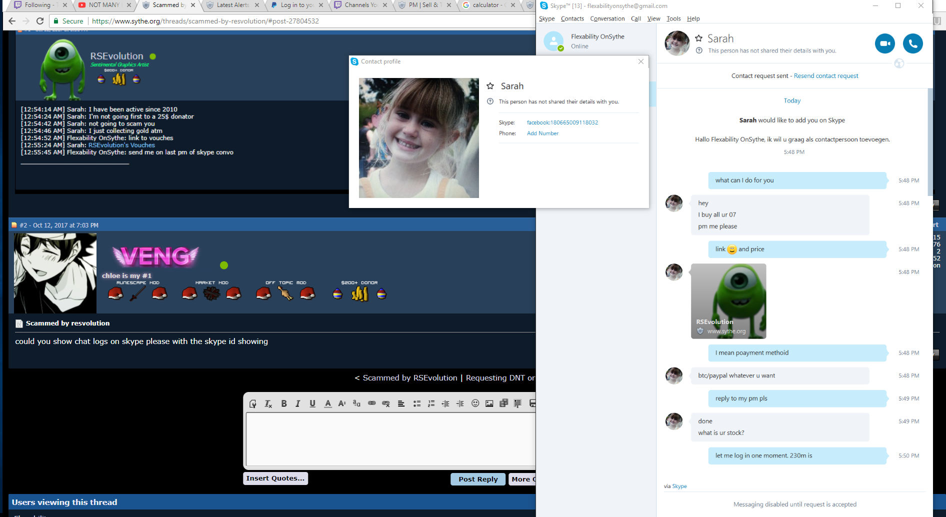Viewport: 946px width, 517px height.
Task: Click VENG's anime avatar in post #2
Action: click(55, 273)
